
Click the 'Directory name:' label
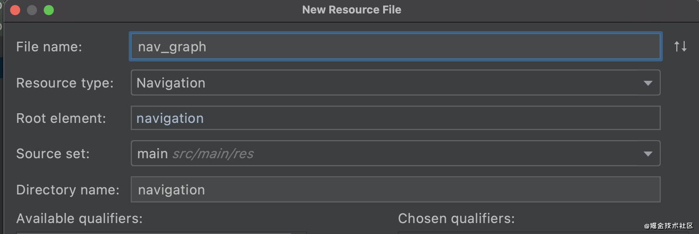(68, 190)
